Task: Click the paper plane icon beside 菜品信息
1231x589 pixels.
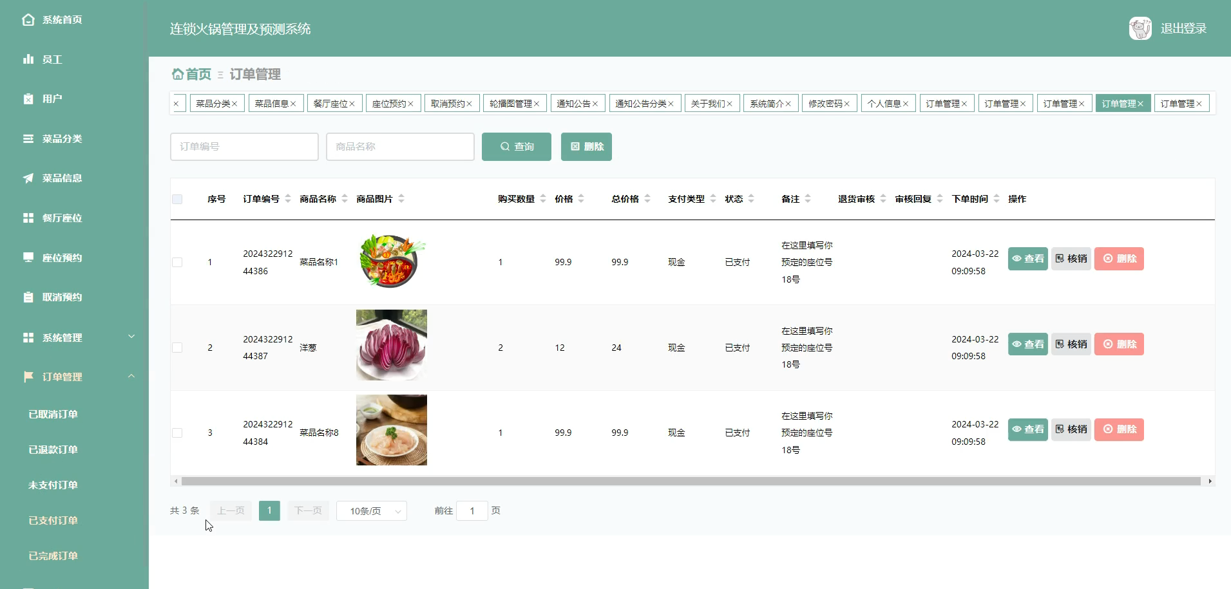Action: coord(28,178)
